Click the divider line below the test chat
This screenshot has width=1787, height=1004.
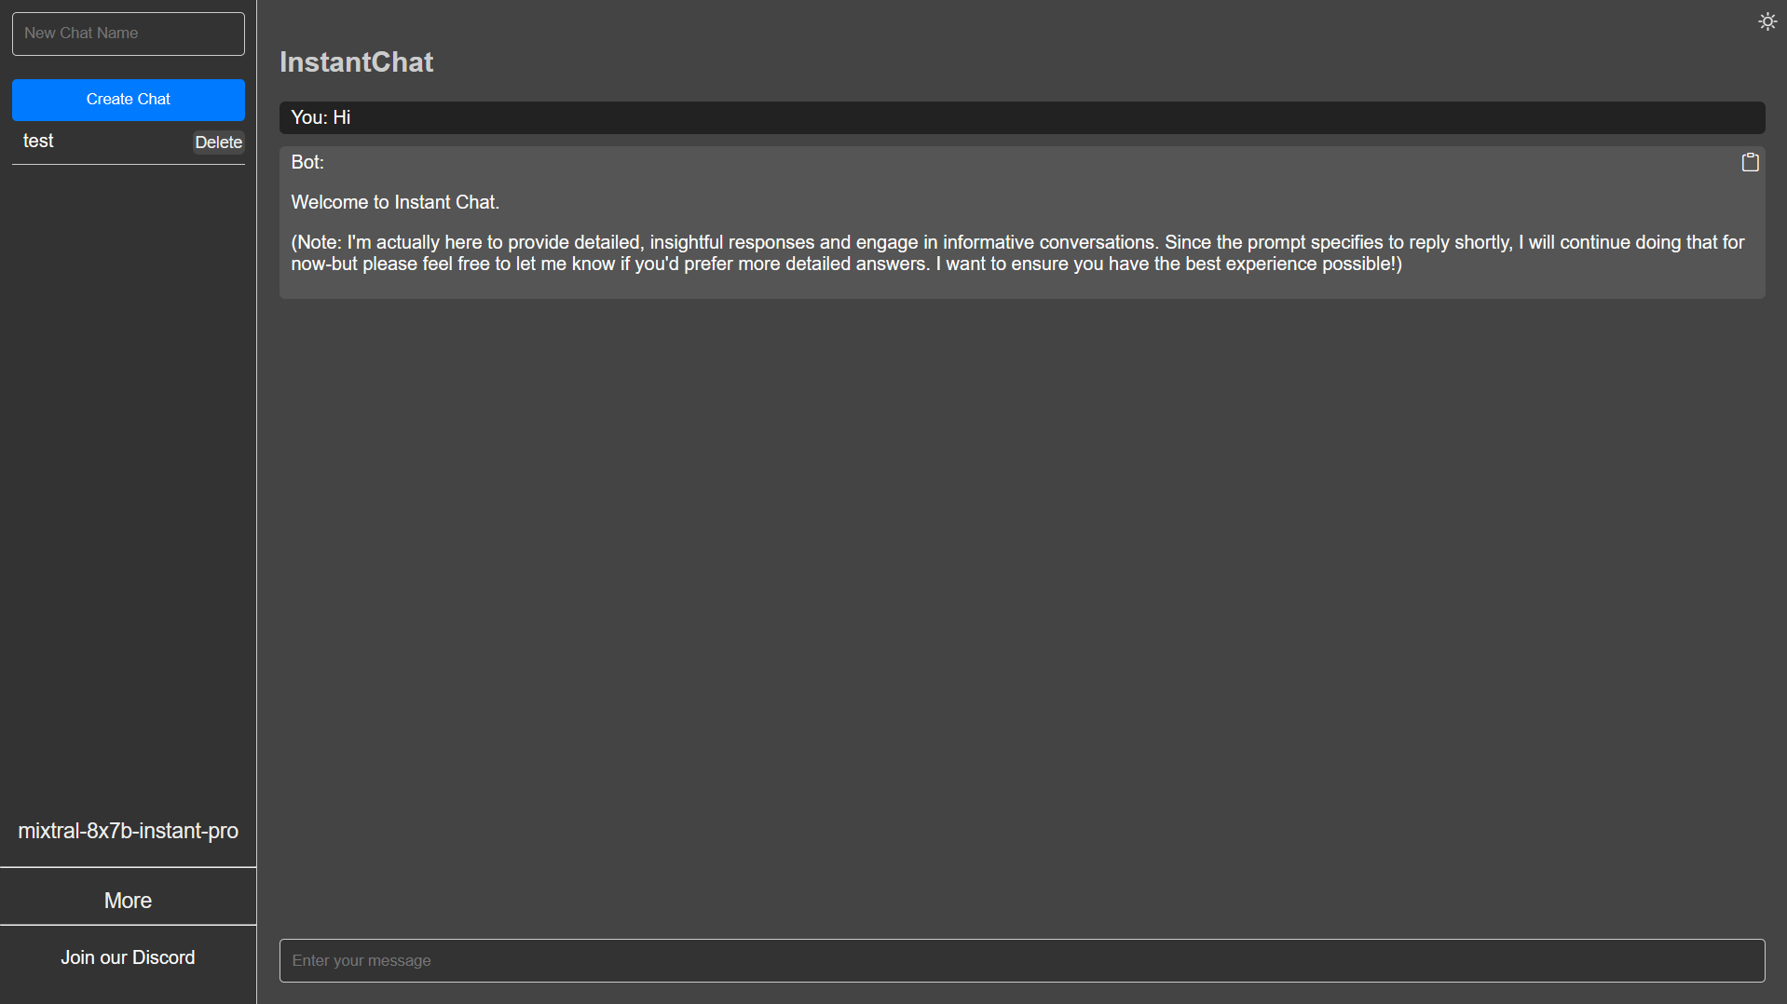pyautogui.click(x=128, y=165)
